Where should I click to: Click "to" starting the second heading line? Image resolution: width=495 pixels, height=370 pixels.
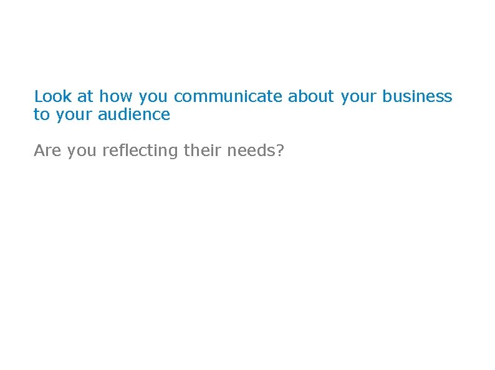(x=41, y=115)
